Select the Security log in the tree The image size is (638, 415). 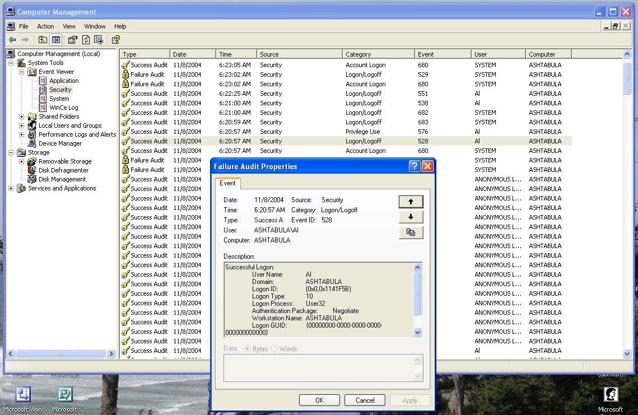[60, 90]
